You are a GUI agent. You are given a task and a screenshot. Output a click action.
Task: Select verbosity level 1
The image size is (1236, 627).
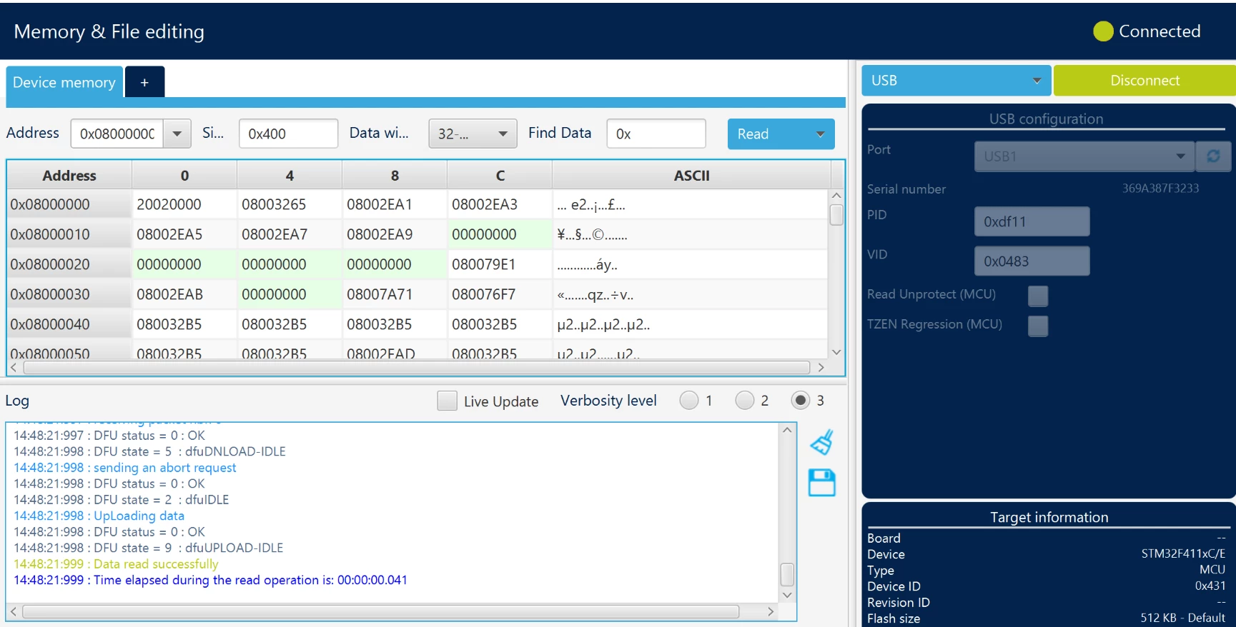click(x=688, y=401)
